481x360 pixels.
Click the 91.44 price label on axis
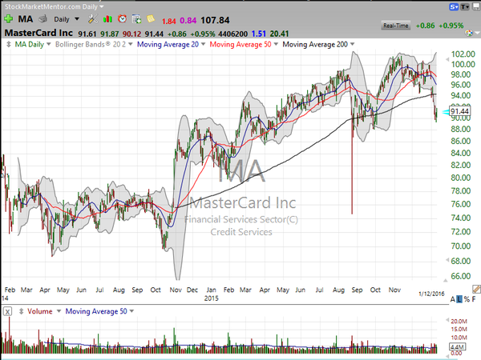(x=459, y=111)
